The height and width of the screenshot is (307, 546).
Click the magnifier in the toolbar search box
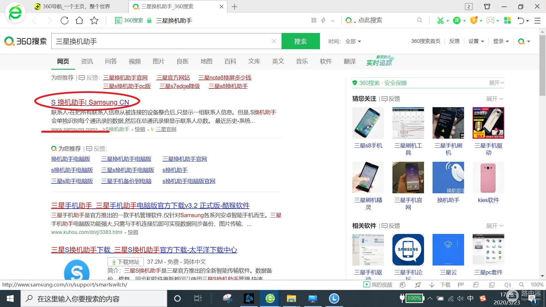pos(419,20)
